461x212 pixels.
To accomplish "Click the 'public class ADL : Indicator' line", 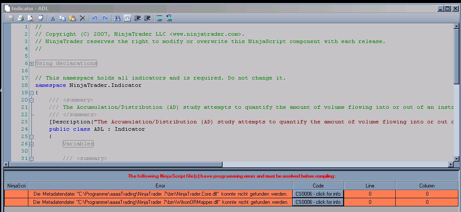I will pyautogui.click(x=97, y=129).
